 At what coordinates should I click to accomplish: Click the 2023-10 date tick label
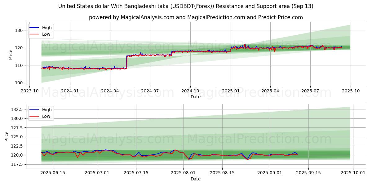click(29, 91)
